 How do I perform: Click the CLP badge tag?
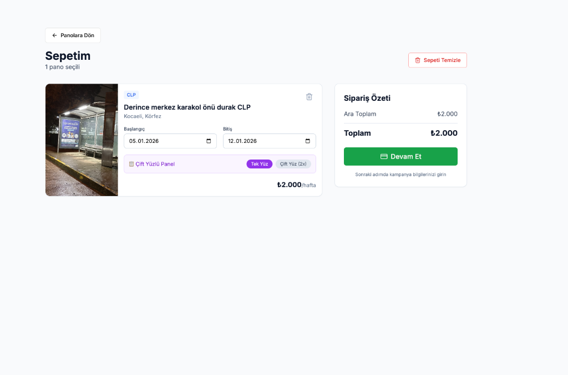131,95
